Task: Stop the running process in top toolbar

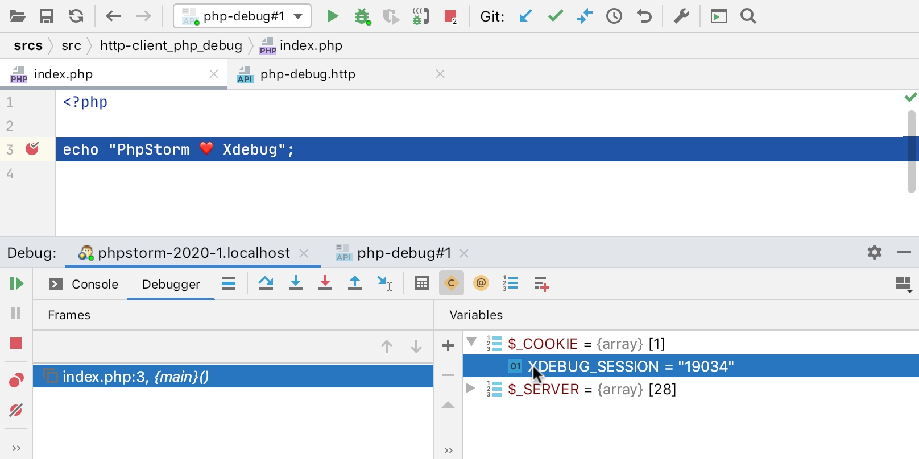Action: point(451,16)
